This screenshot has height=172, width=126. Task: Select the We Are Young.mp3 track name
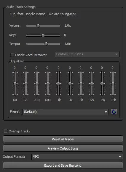43,14
